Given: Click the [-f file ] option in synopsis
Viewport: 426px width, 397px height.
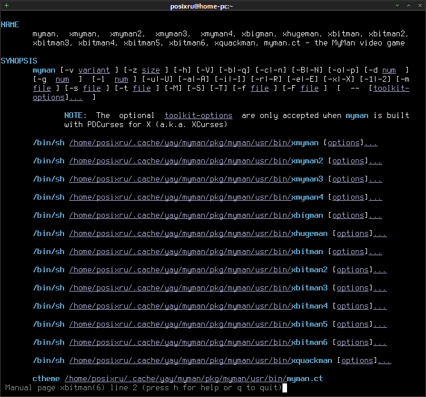Looking at the screenshot, I should [255, 88].
